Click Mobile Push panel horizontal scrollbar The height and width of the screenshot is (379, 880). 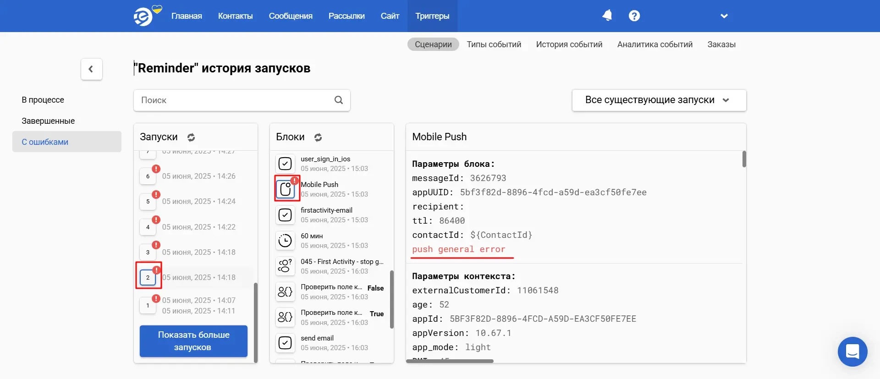(450, 361)
